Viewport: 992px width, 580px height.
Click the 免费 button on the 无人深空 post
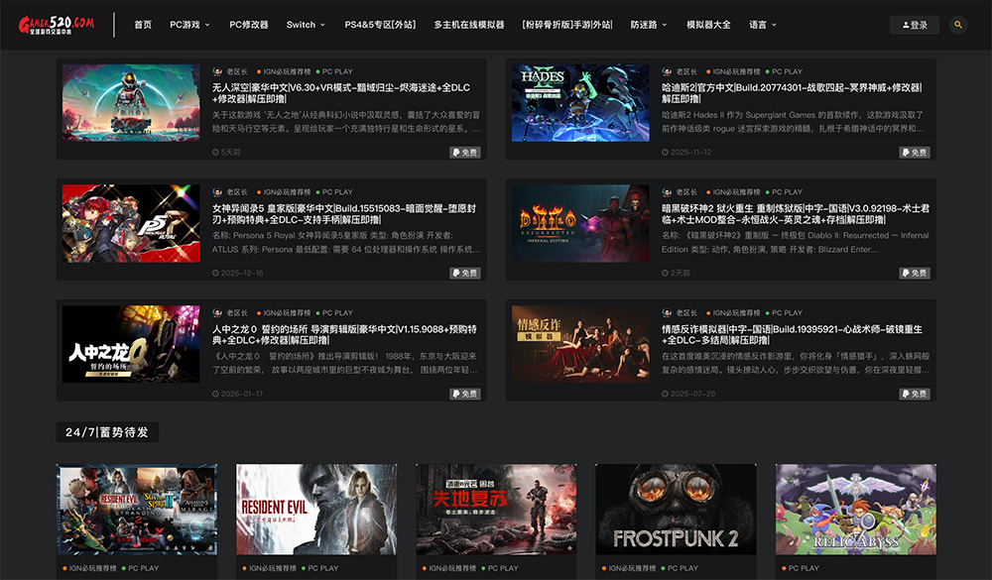point(465,151)
